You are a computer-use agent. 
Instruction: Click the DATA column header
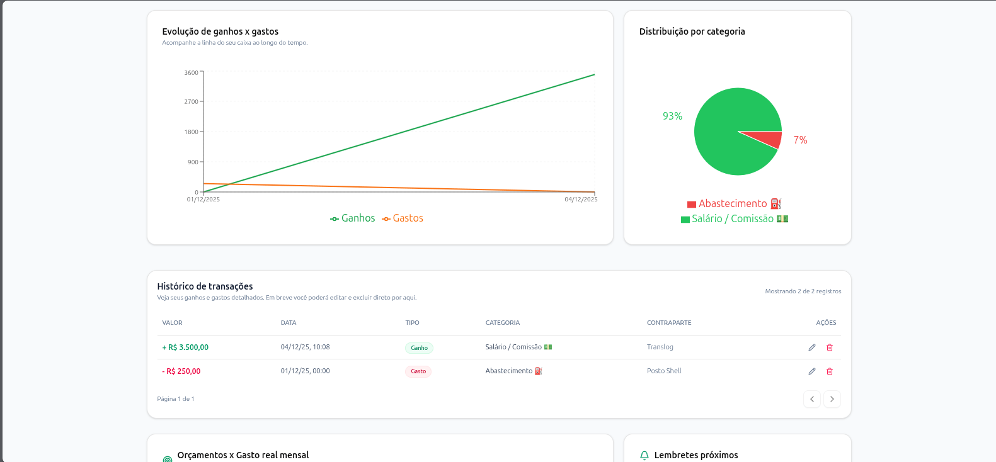[x=289, y=323]
